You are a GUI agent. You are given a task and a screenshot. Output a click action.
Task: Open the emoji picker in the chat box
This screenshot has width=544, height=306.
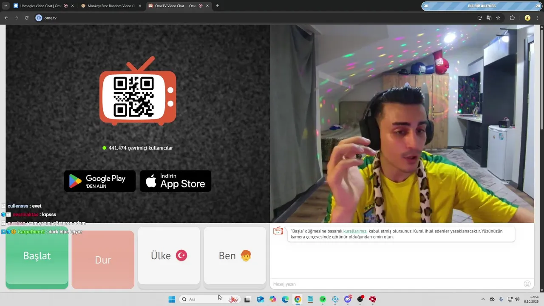(527, 284)
